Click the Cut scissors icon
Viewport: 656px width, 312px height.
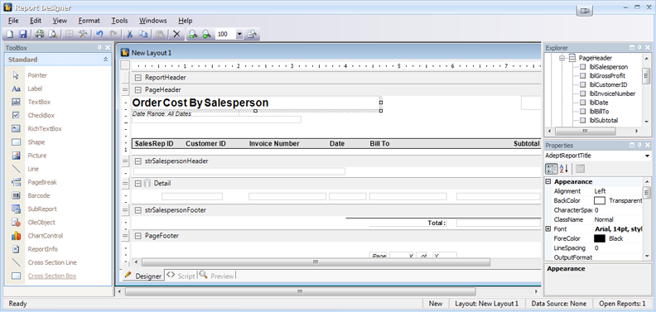[130, 34]
